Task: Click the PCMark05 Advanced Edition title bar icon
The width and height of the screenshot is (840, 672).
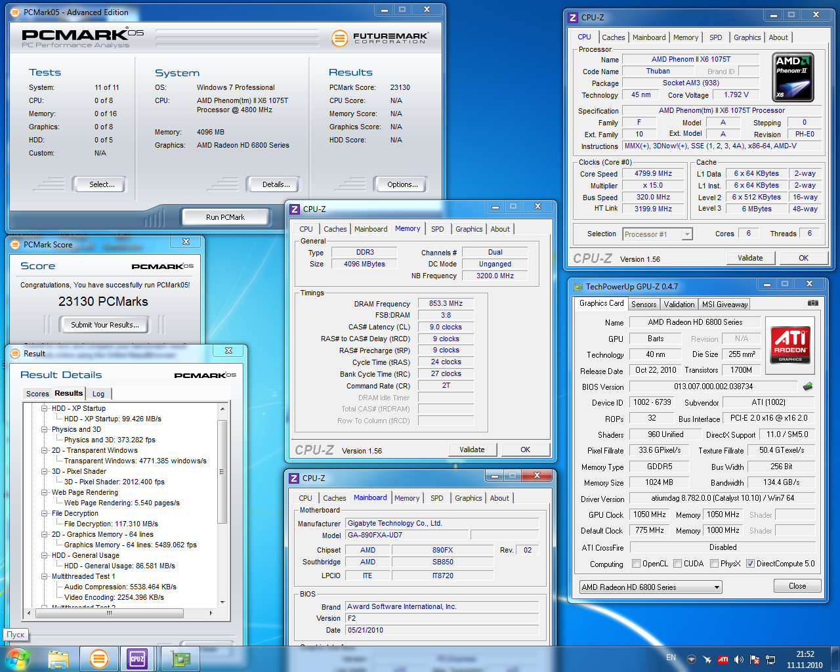Action: [15, 12]
